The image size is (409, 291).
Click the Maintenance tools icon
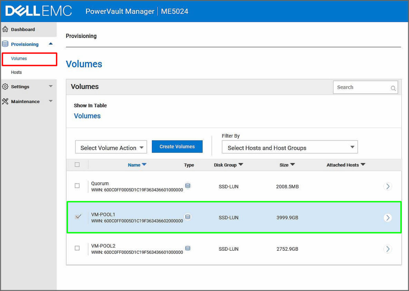[x=5, y=101]
